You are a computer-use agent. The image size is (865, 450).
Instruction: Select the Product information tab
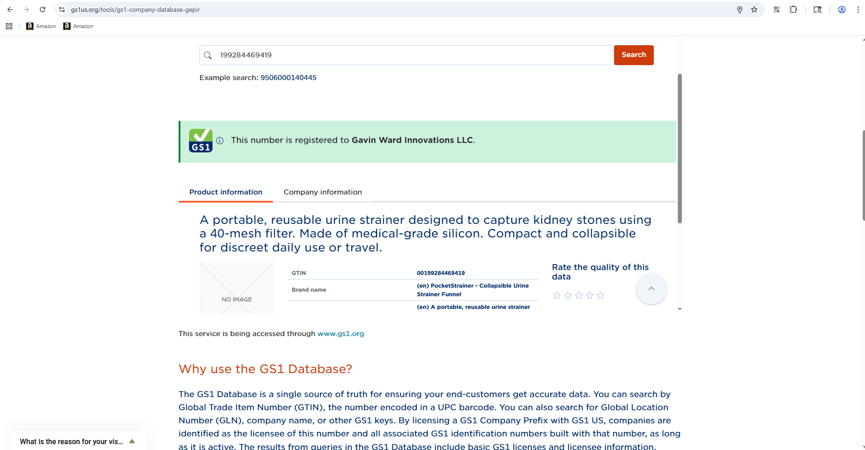click(226, 192)
